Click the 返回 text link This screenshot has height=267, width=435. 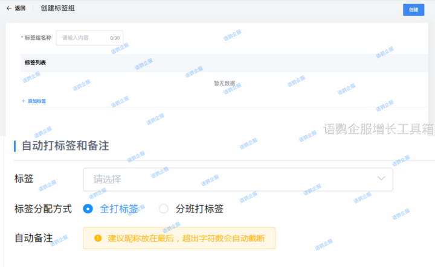point(20,9)
